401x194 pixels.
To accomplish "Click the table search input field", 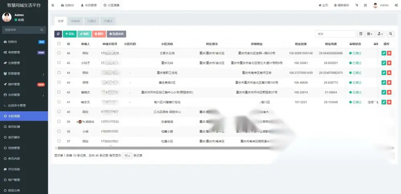I will (x=335, y=34).
